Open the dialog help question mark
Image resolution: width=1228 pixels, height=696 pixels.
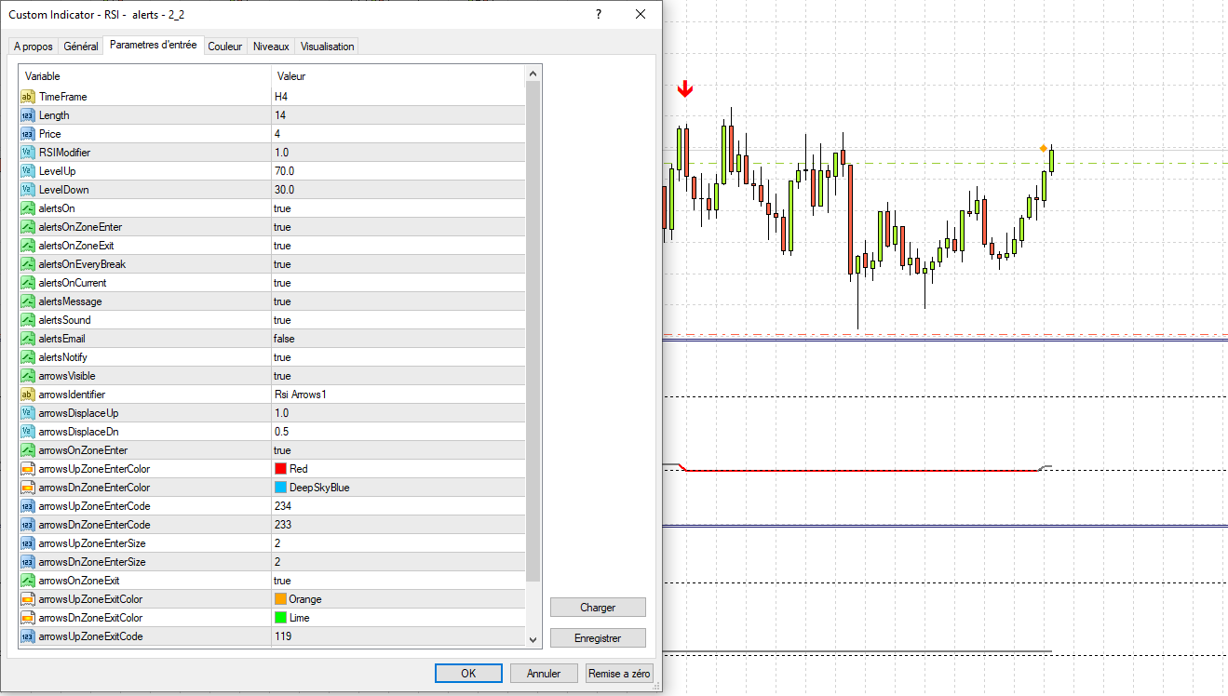(599, 14)
